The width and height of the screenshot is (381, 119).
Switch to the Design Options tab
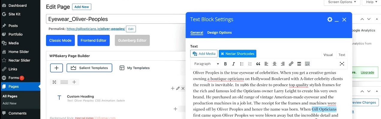219,32
